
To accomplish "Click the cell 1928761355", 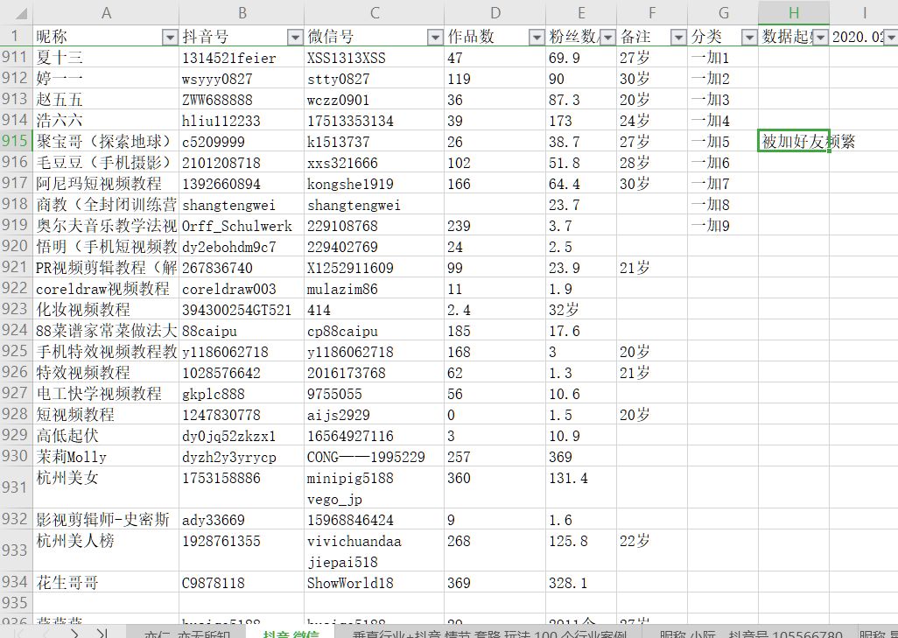I will coord(242,551).
